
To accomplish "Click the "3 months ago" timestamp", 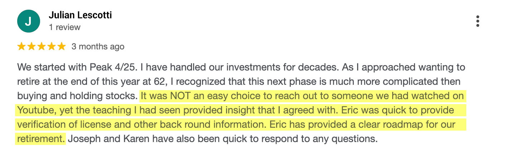I will pyautogui.click(x=98, y=47).
